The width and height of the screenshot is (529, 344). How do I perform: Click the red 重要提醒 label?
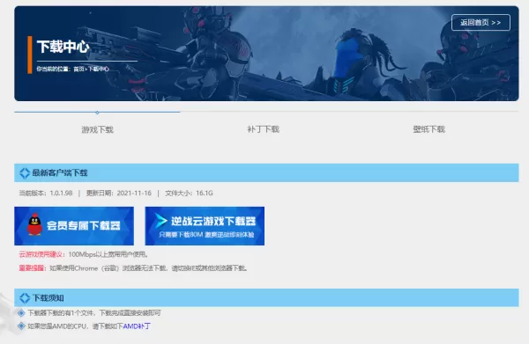32,268
